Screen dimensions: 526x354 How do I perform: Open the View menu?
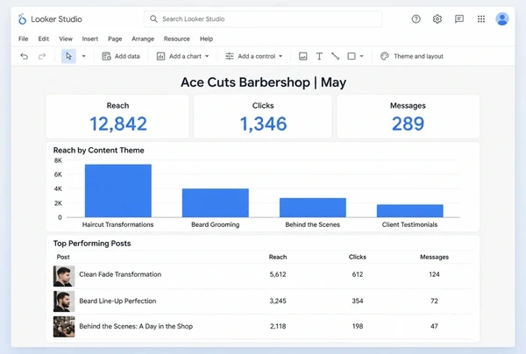[66, 39]
